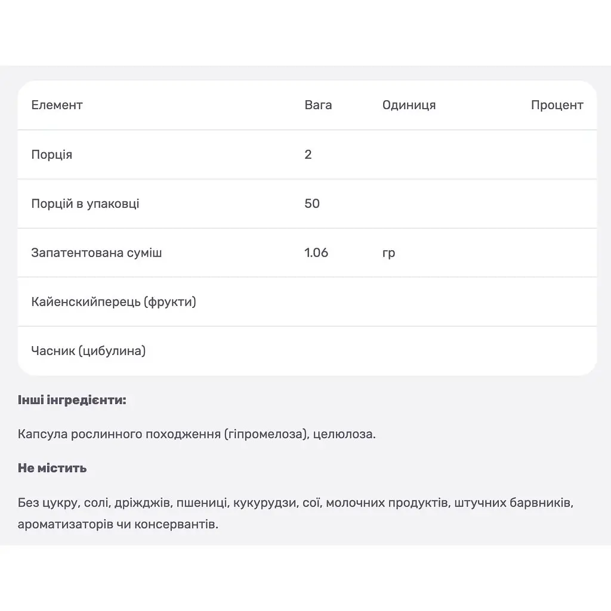Click the Процент column header
The width and height of the screenshot is (611, 611).
tap(557, 105)
